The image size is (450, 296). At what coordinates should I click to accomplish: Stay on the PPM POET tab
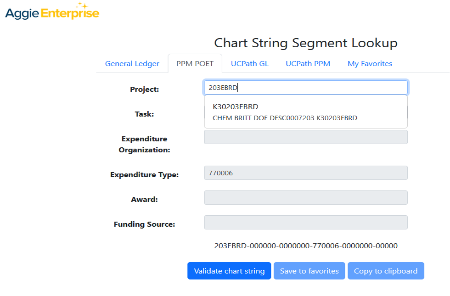tap(195, 63)
